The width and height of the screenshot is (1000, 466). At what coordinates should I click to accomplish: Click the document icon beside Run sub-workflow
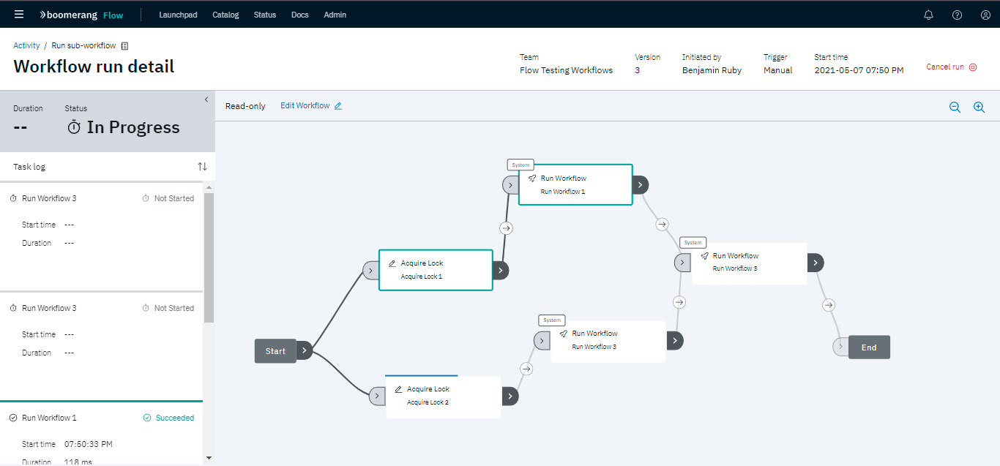coord(124,45)
